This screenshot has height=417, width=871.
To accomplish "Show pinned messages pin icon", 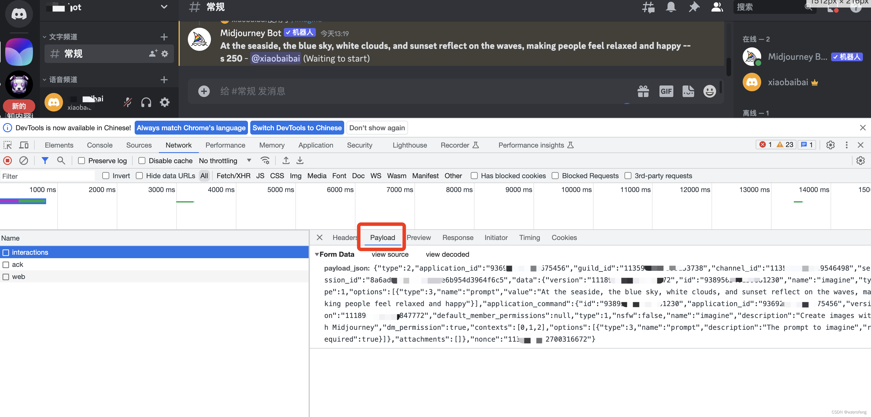I will tap(694, 7).
